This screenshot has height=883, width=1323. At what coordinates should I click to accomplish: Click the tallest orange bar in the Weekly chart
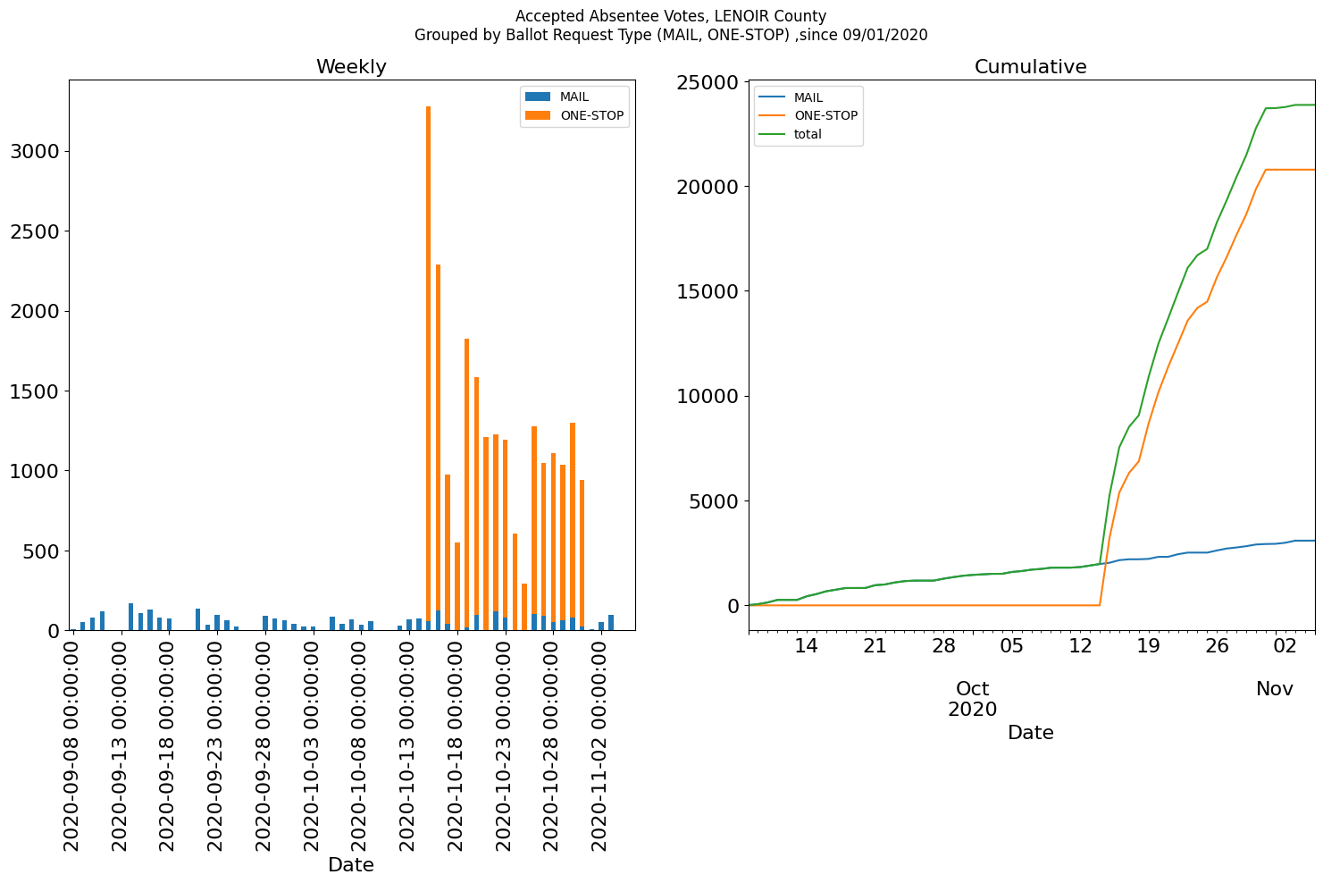[429, 362]
